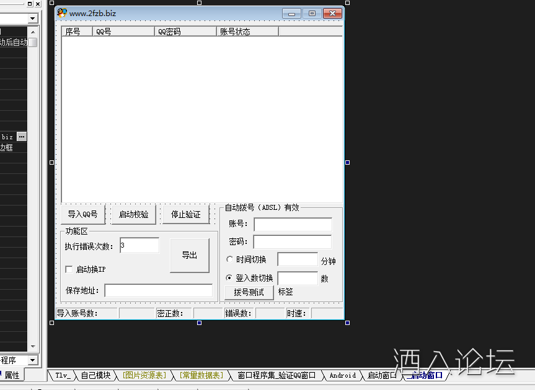Viewport: 535px width, 390px height.
Task: Expand the 程序 dropdown at panel bottom
Action: click(x=32, y=360)
